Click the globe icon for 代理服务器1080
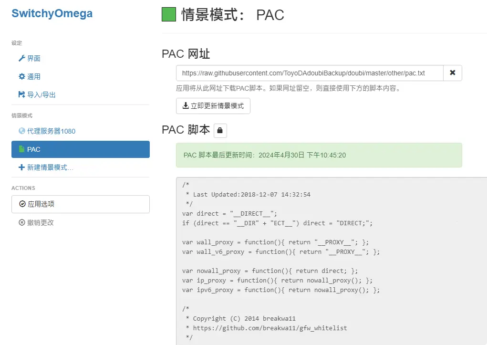 pyautogui.click(x=21, y=131)
